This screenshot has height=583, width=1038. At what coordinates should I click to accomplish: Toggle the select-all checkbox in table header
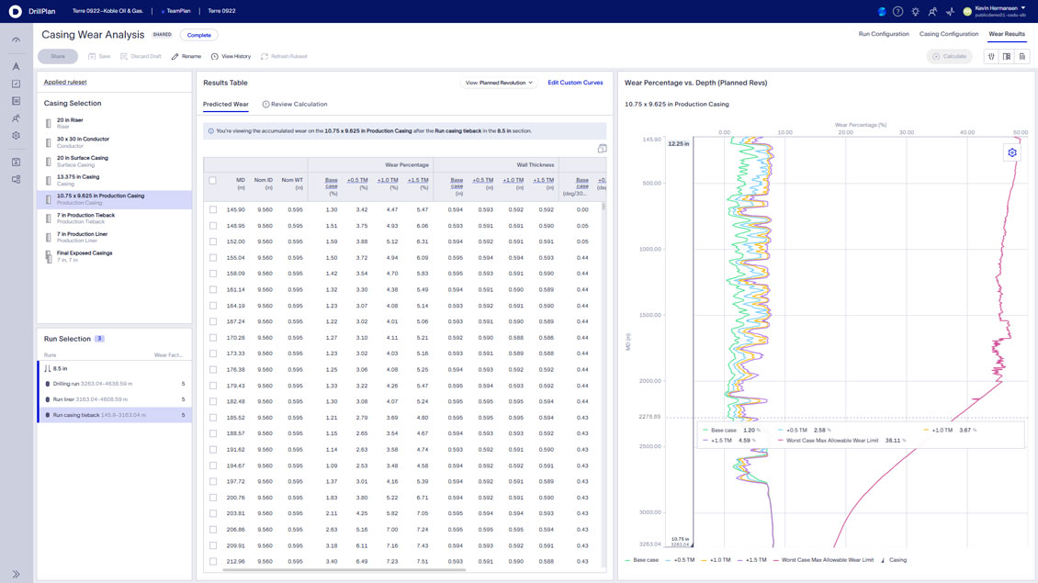click(x=212, y=180)
